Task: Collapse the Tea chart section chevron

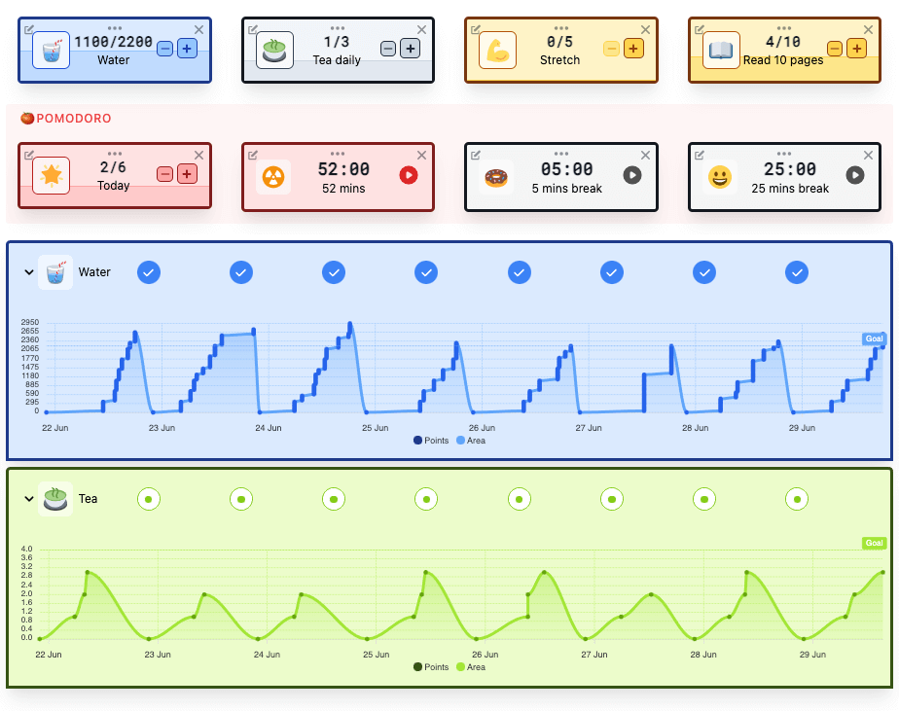Action: (x=27, y=499)
